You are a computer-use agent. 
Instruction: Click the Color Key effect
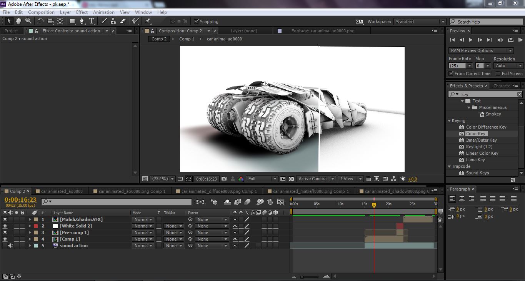[x=476, y=134]
